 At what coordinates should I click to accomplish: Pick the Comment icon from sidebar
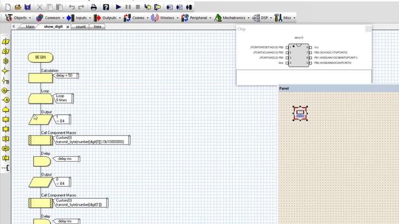tap(6, 167)
